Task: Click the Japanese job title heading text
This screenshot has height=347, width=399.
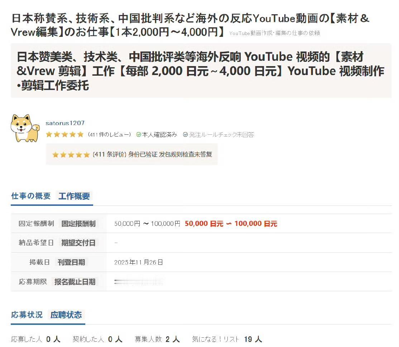Action: [x=190, y=25]
